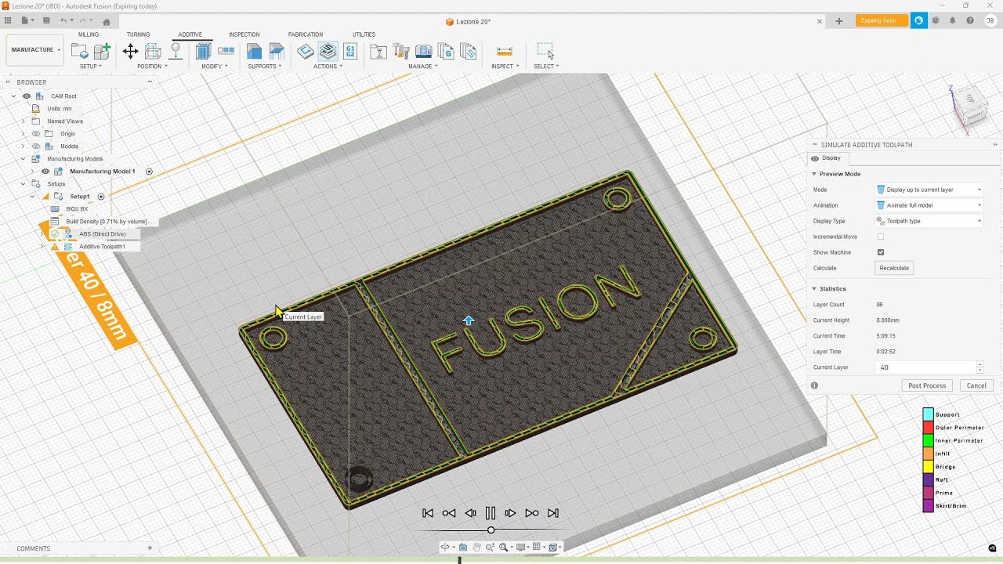Switch to the TURNING ribbon tab
Screen dimensions: 1003x564
click(x=139, y=34)
